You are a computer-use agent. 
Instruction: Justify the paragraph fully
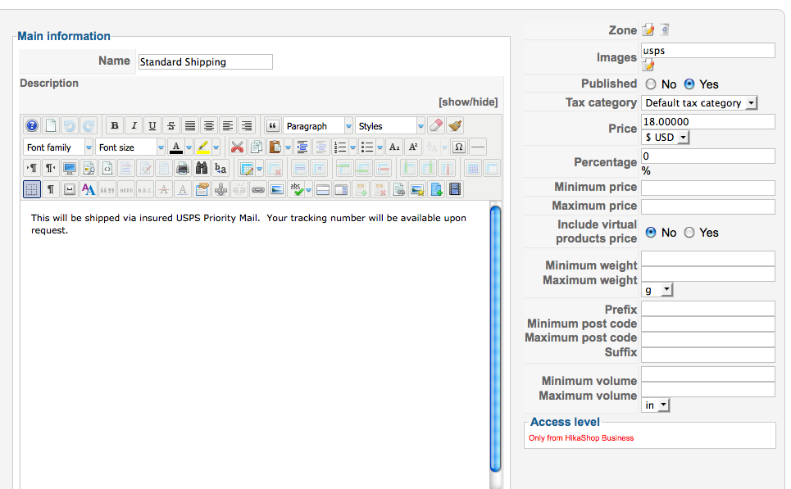click(189, 125)
